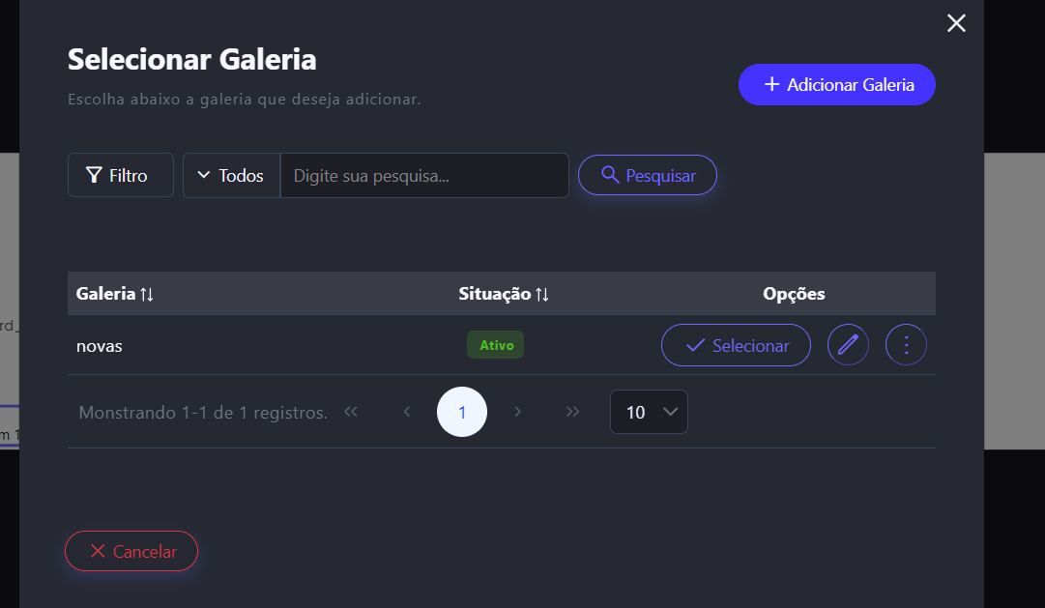Select the novas gallery
Screen dimensions: 1045x608
[736, 345]
